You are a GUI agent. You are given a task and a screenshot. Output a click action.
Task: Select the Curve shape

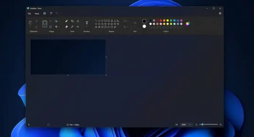tap(99, 21)
